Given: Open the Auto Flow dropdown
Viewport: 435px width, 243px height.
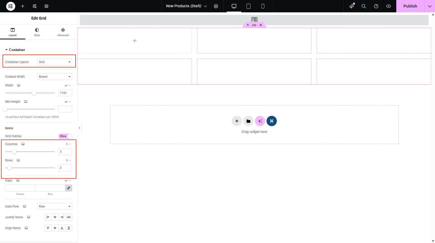Looking at the screenshot, I should coord(54,206).
